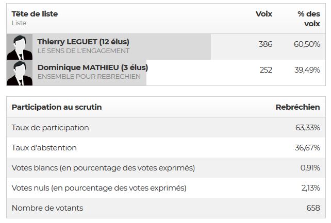Click Thierry LEGUET's 386 votes value
The image size is (331, 223).
(x=265, y=44)
